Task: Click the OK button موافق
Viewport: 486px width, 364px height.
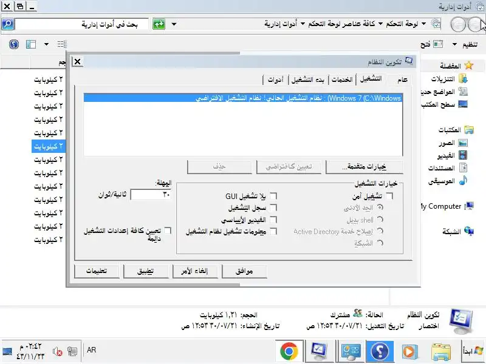Action: pyautogui.click(x=244, y=271)
